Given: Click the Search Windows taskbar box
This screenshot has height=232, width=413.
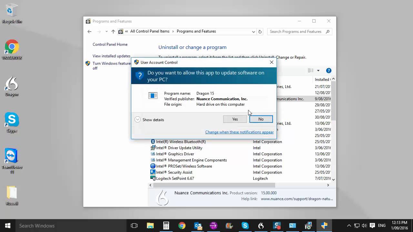Looking at the screenshot, I should 70,226.
